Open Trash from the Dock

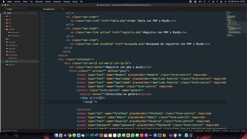coord(191,135)
